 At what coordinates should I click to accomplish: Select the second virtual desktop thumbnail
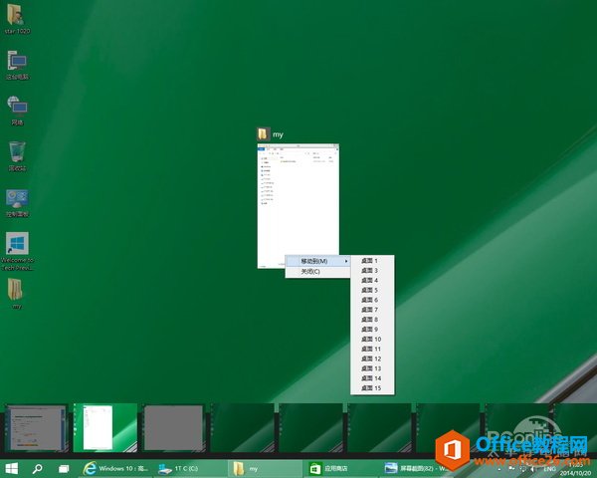pyautogui.click(x=104, y=428)
